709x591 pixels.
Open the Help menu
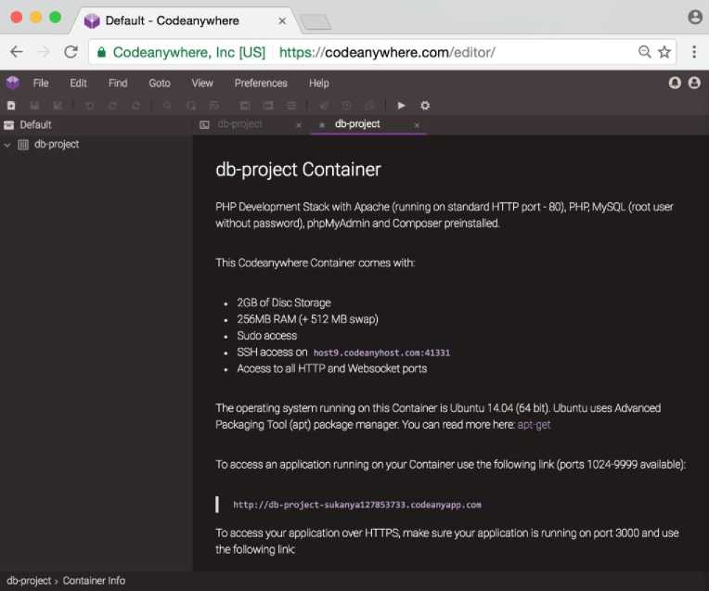tap(319, 84)
